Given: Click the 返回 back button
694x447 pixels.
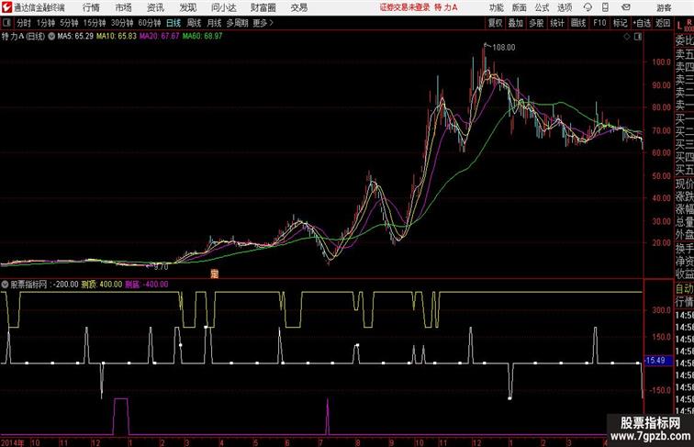Looking at the screenshot, I should coord(663,23).
